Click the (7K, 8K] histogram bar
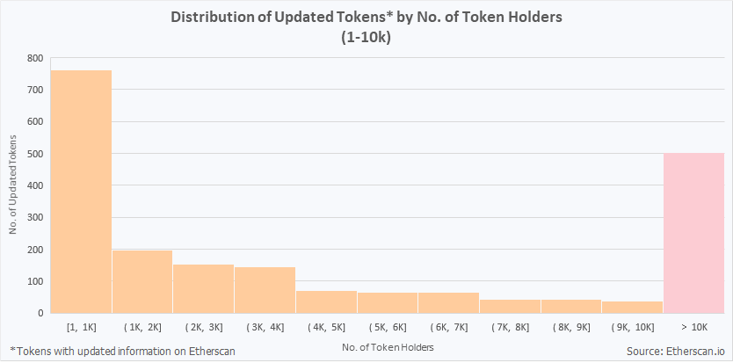This screenshot has width=733, height=363. 510,306
